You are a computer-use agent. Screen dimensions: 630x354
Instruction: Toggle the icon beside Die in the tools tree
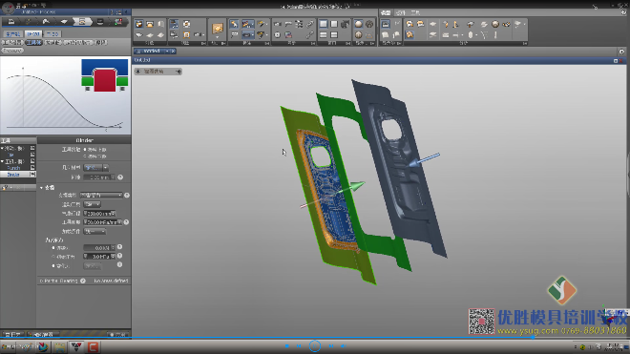tap(32, 155)
